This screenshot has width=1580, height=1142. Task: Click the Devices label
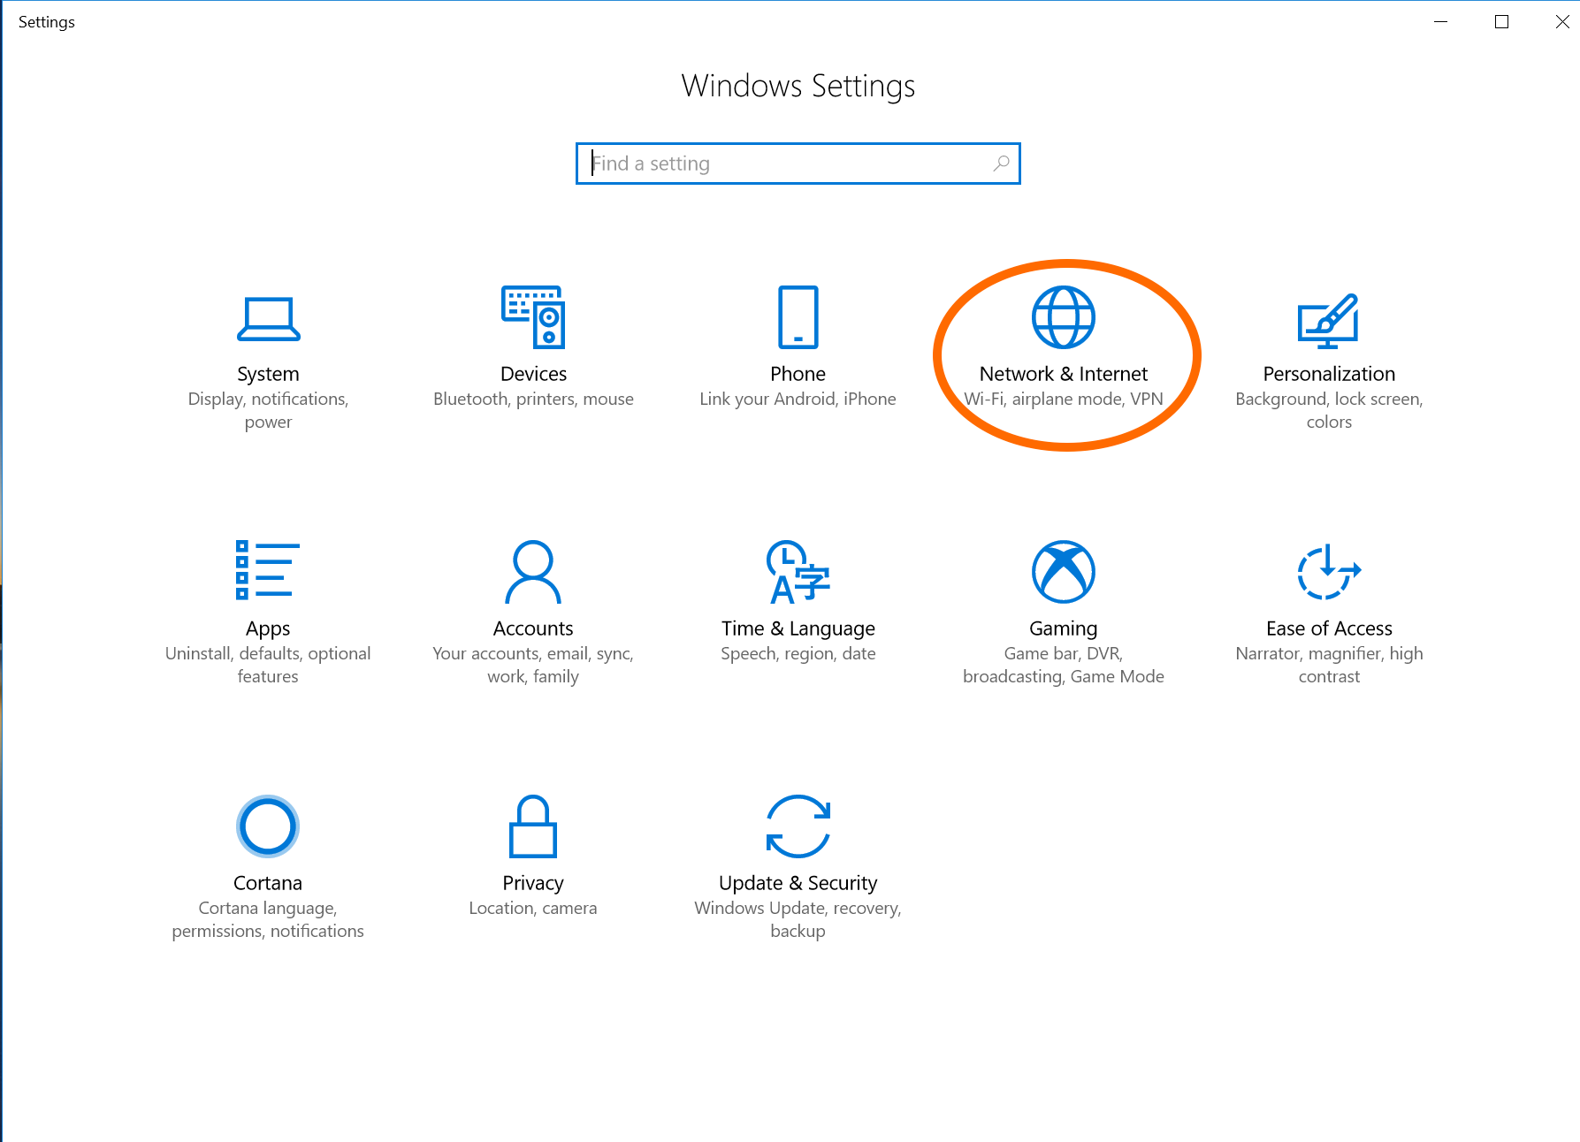[x=533, y=374]
